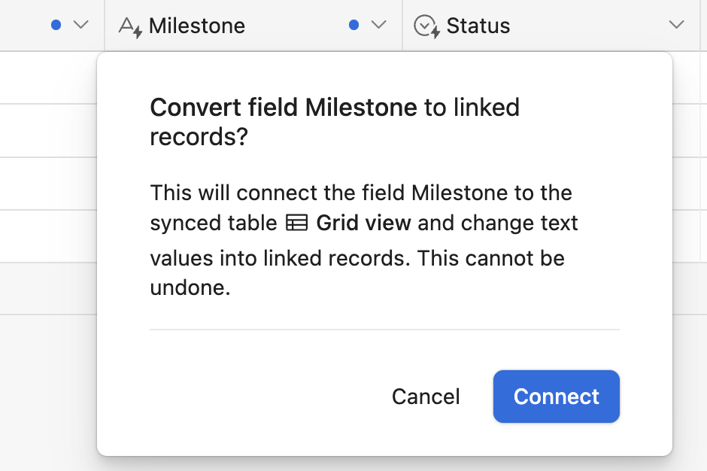Open the Milestone column dropdown chevron
Image resolution: width=707 pixels, height=471 pixels.
click(x=379, y=25)
